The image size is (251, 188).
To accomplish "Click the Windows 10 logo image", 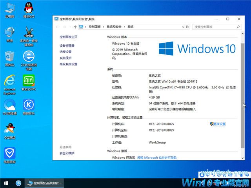I will [197, 49].
